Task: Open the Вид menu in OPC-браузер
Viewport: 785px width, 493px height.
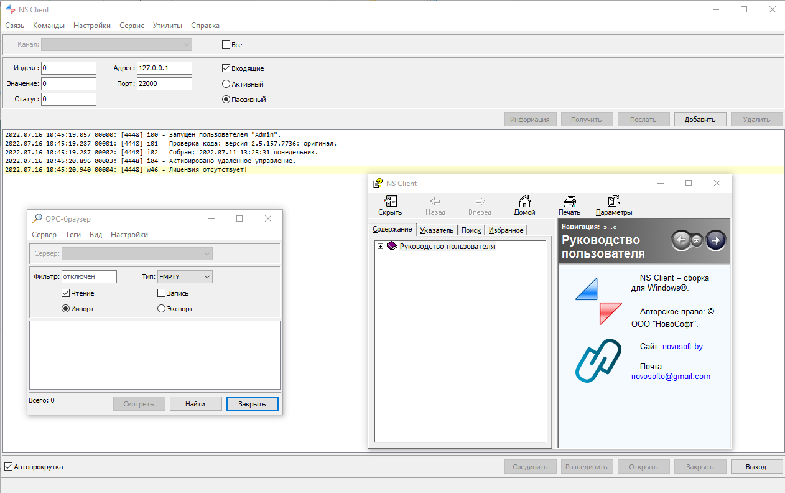Action: click(x=96, y=235)
